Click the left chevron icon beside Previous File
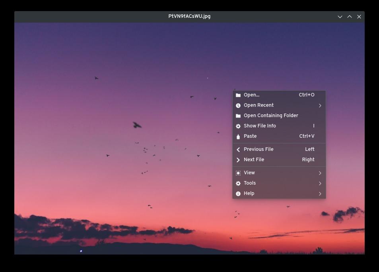This screenshot has height=272, width=379. 238,149
